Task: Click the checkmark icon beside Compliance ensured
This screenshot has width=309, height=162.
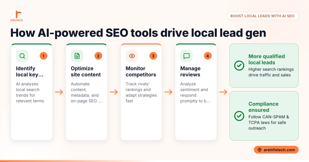Action: click(239, 116)
